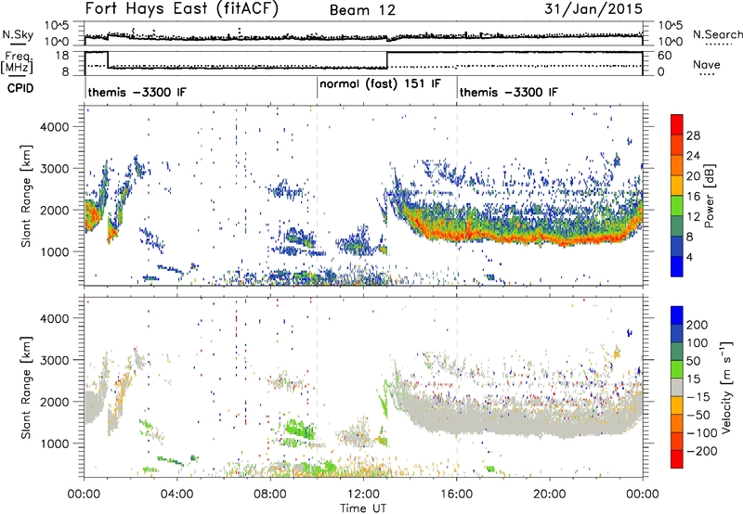Click '1000' tick on the velocity panel axis

[54, 443]
